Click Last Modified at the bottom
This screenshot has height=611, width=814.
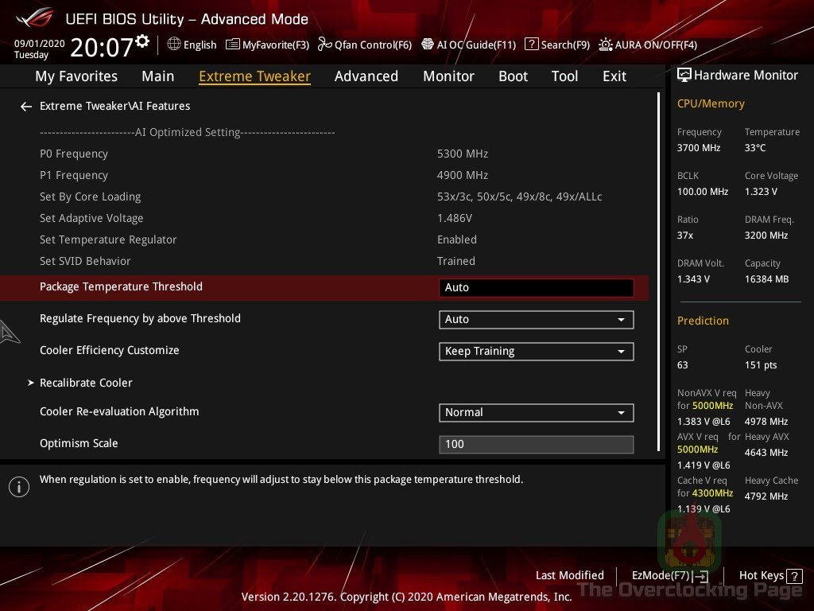570,575
